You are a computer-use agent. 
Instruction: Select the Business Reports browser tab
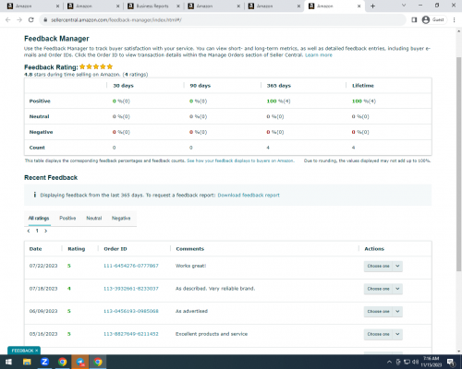(x=153, y=6)
